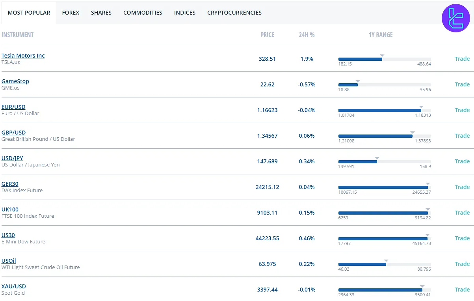Click Trade for Tesla Motors Inc

tap(462, 59)
